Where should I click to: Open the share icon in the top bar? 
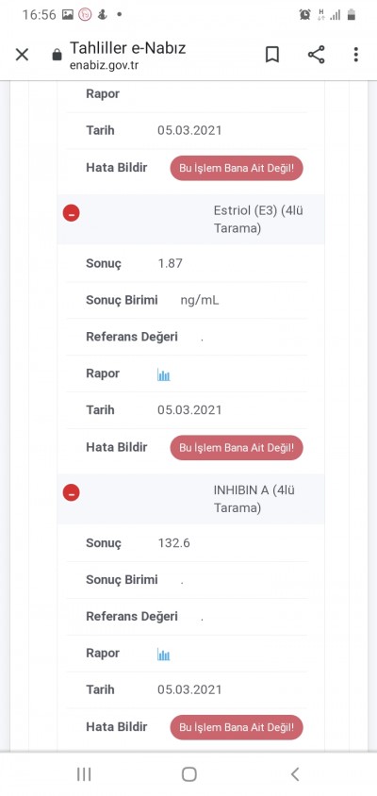click(316, 55)
